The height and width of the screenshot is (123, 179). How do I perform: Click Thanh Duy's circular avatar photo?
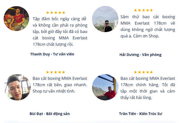[16, 18]
